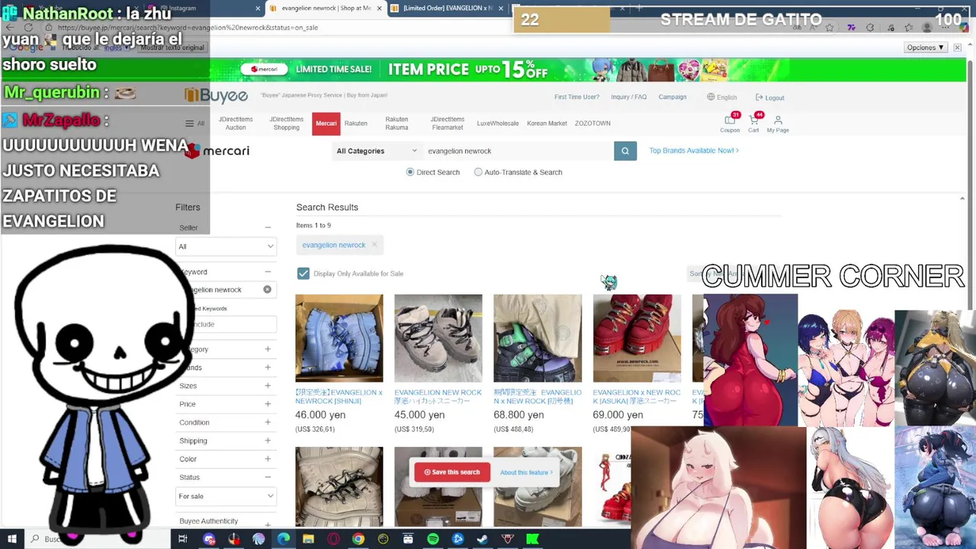Switch to JDirectItems Auction tab

236,124
